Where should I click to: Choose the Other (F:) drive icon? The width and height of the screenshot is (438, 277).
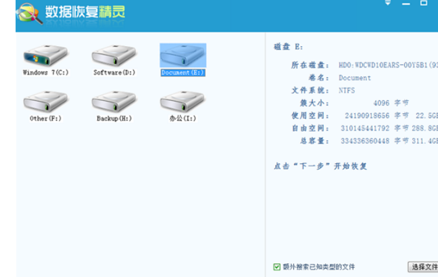point(45,102)
